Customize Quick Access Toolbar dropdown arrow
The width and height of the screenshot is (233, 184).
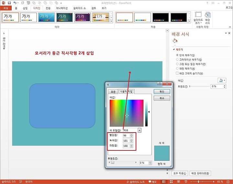tap(61, 3)
